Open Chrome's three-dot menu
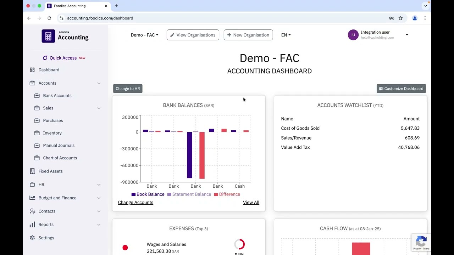Viewport: 454px width, 255px height. 425,18
